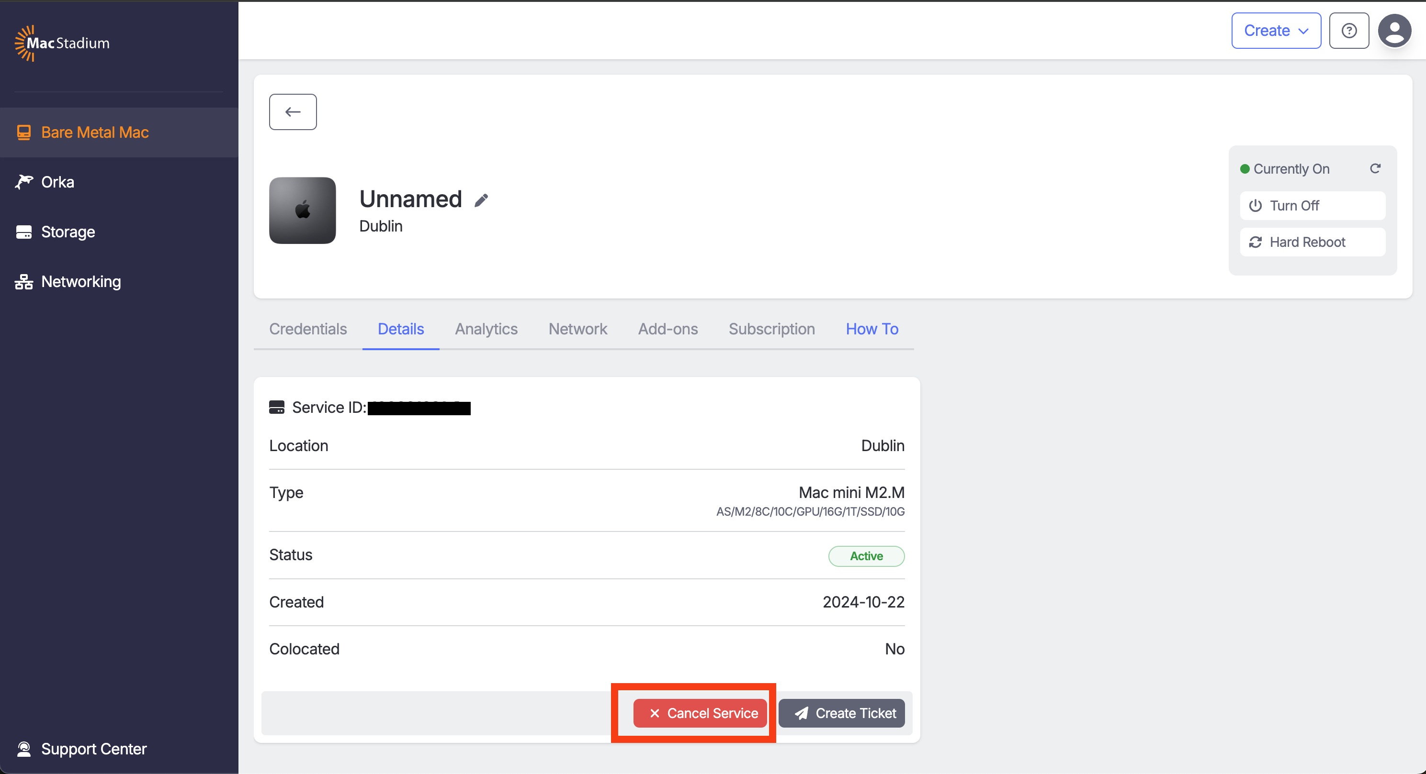
Task: Turn Off the Mac mini
Action: click(x=1312, y=206)
